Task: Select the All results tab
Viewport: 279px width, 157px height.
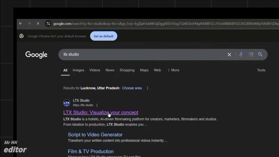Action: click(x=65, y=70)
